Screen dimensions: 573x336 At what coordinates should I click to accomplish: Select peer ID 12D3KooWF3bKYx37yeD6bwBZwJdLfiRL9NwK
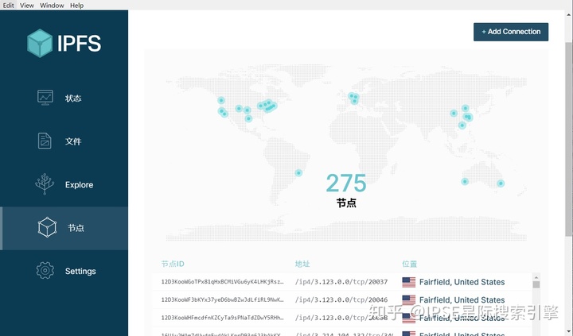(222, 299)
